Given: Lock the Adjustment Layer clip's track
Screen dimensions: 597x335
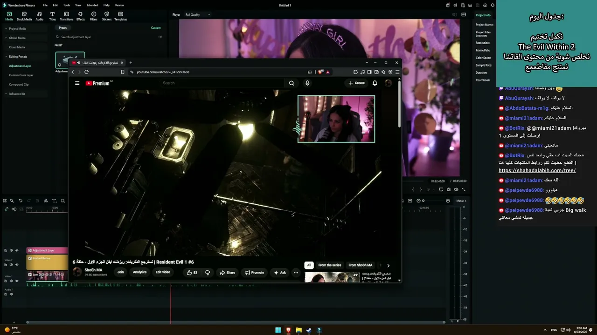Looking at the screenshot, I should [x=6, y=250].
